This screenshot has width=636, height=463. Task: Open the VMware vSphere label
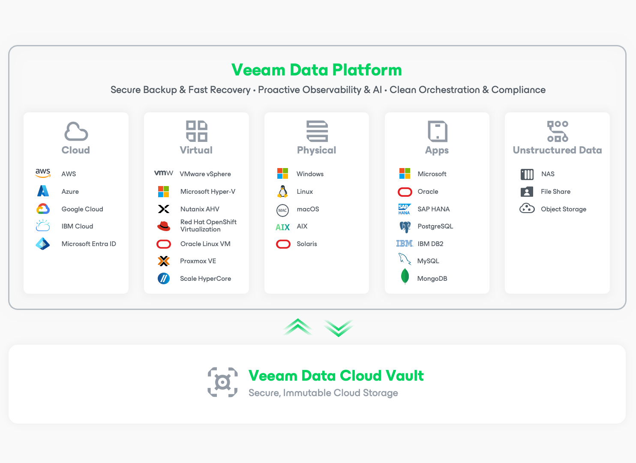(205, 174)
